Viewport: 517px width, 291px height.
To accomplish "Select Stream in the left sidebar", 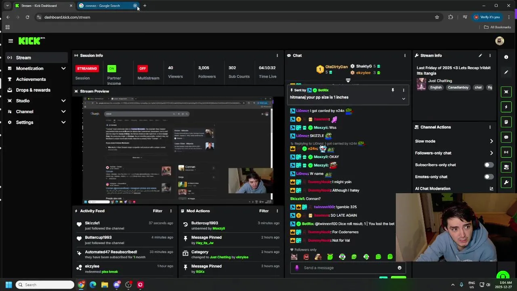I will point(36,57).
